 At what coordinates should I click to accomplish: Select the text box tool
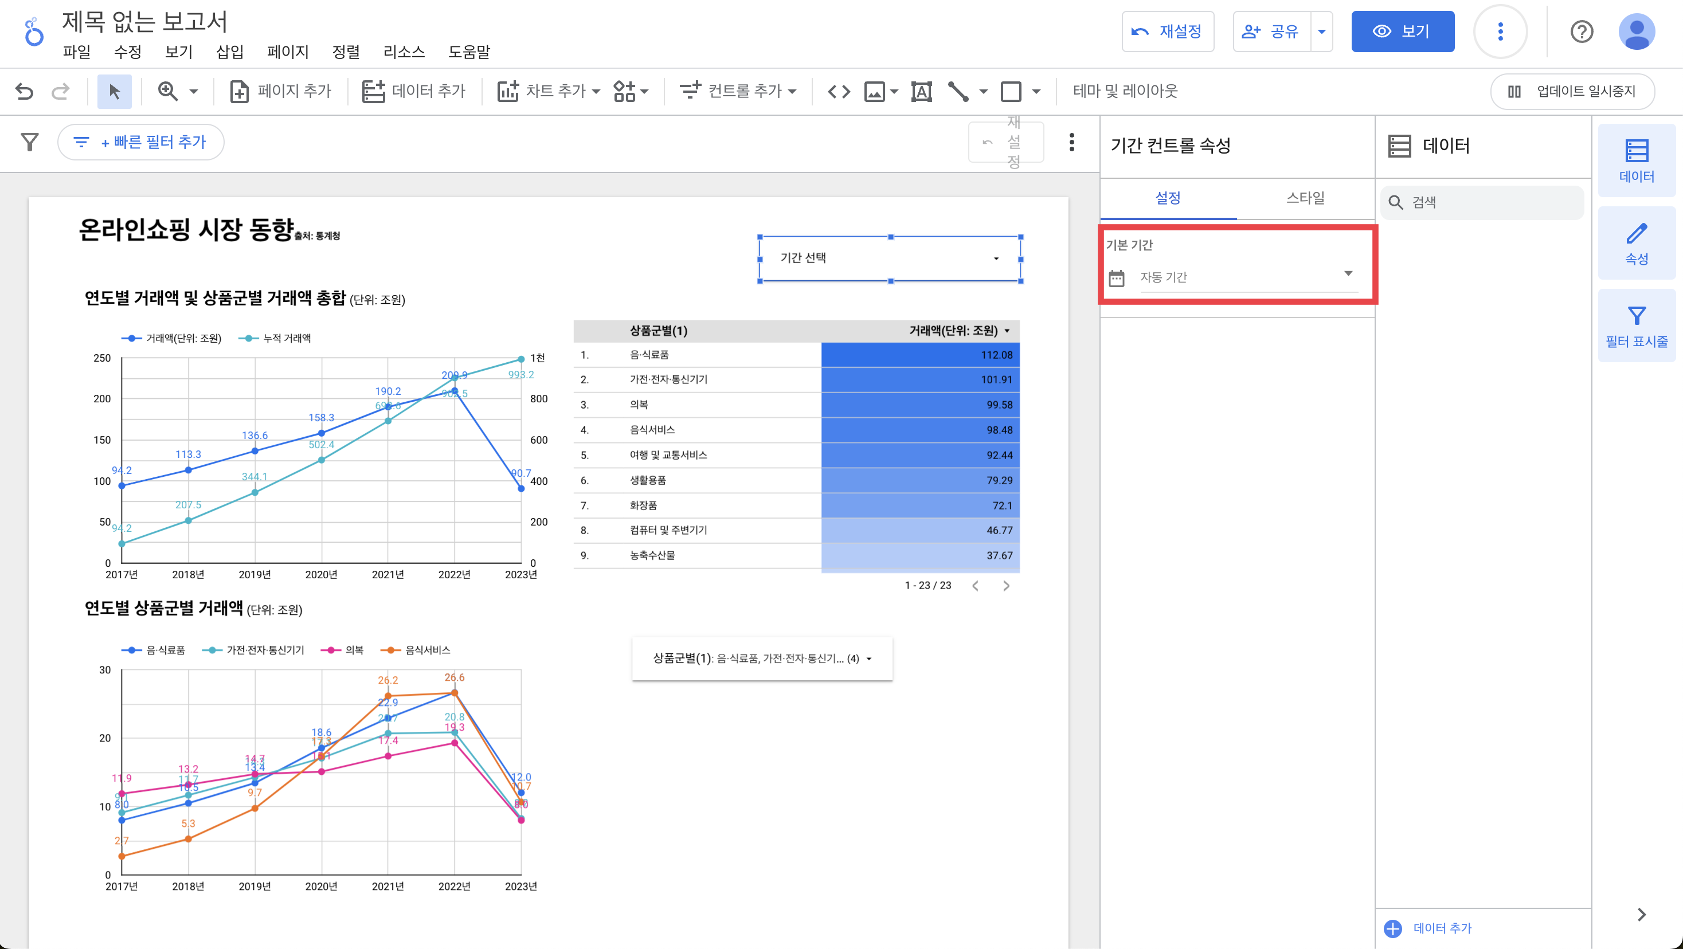point(921,91)
